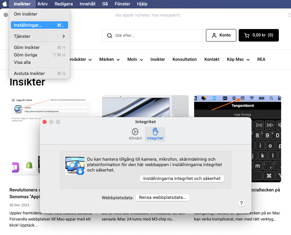This screenshot has width=291, height=235.
Task: Focus the Sök efter... search field
Action: point(152,35)
